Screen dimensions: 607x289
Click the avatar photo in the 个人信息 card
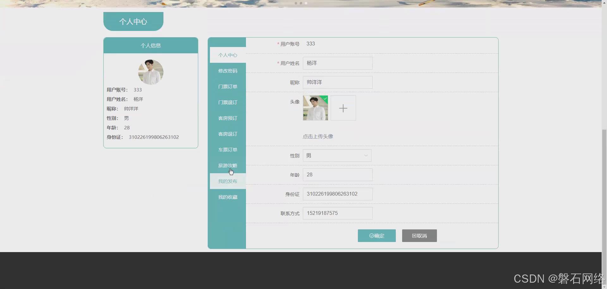(x=150, y=72)
